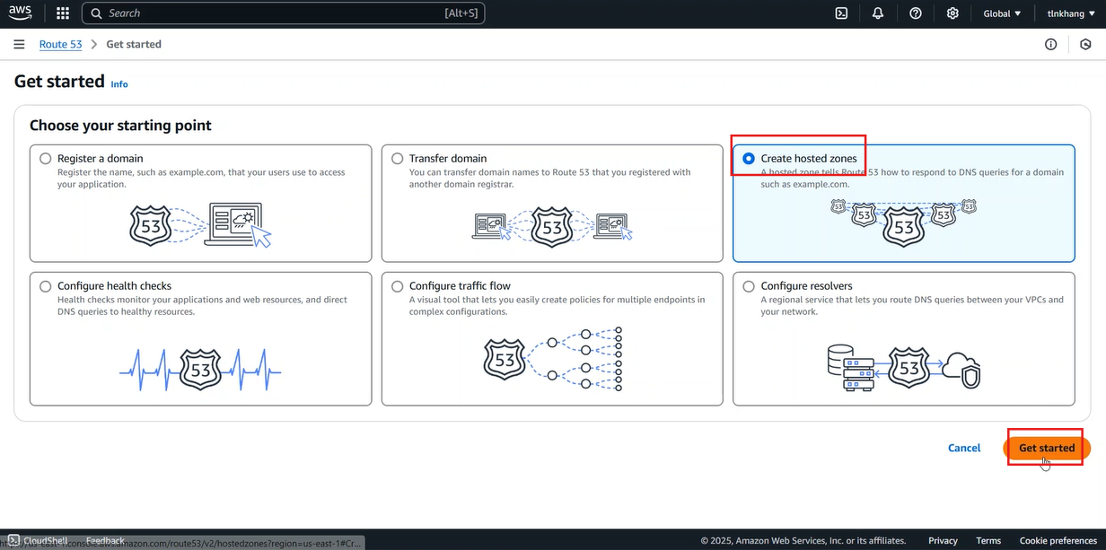1106x550 pixels.
Task: Click the Register a domain illustration
Action: pyautogui.click(x=201, y=223)
